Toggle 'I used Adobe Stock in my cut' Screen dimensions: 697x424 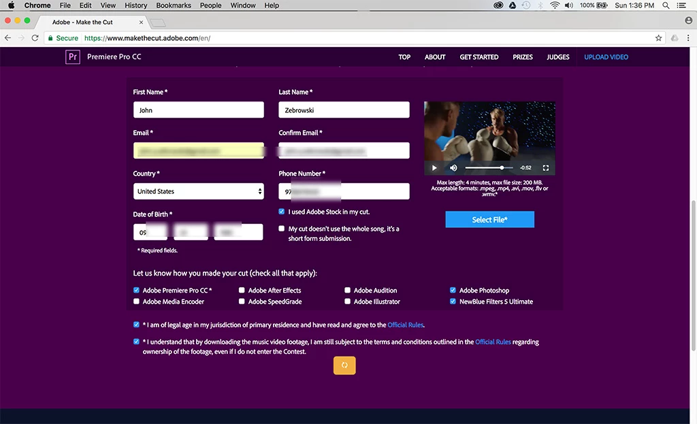tap(281, 212)
